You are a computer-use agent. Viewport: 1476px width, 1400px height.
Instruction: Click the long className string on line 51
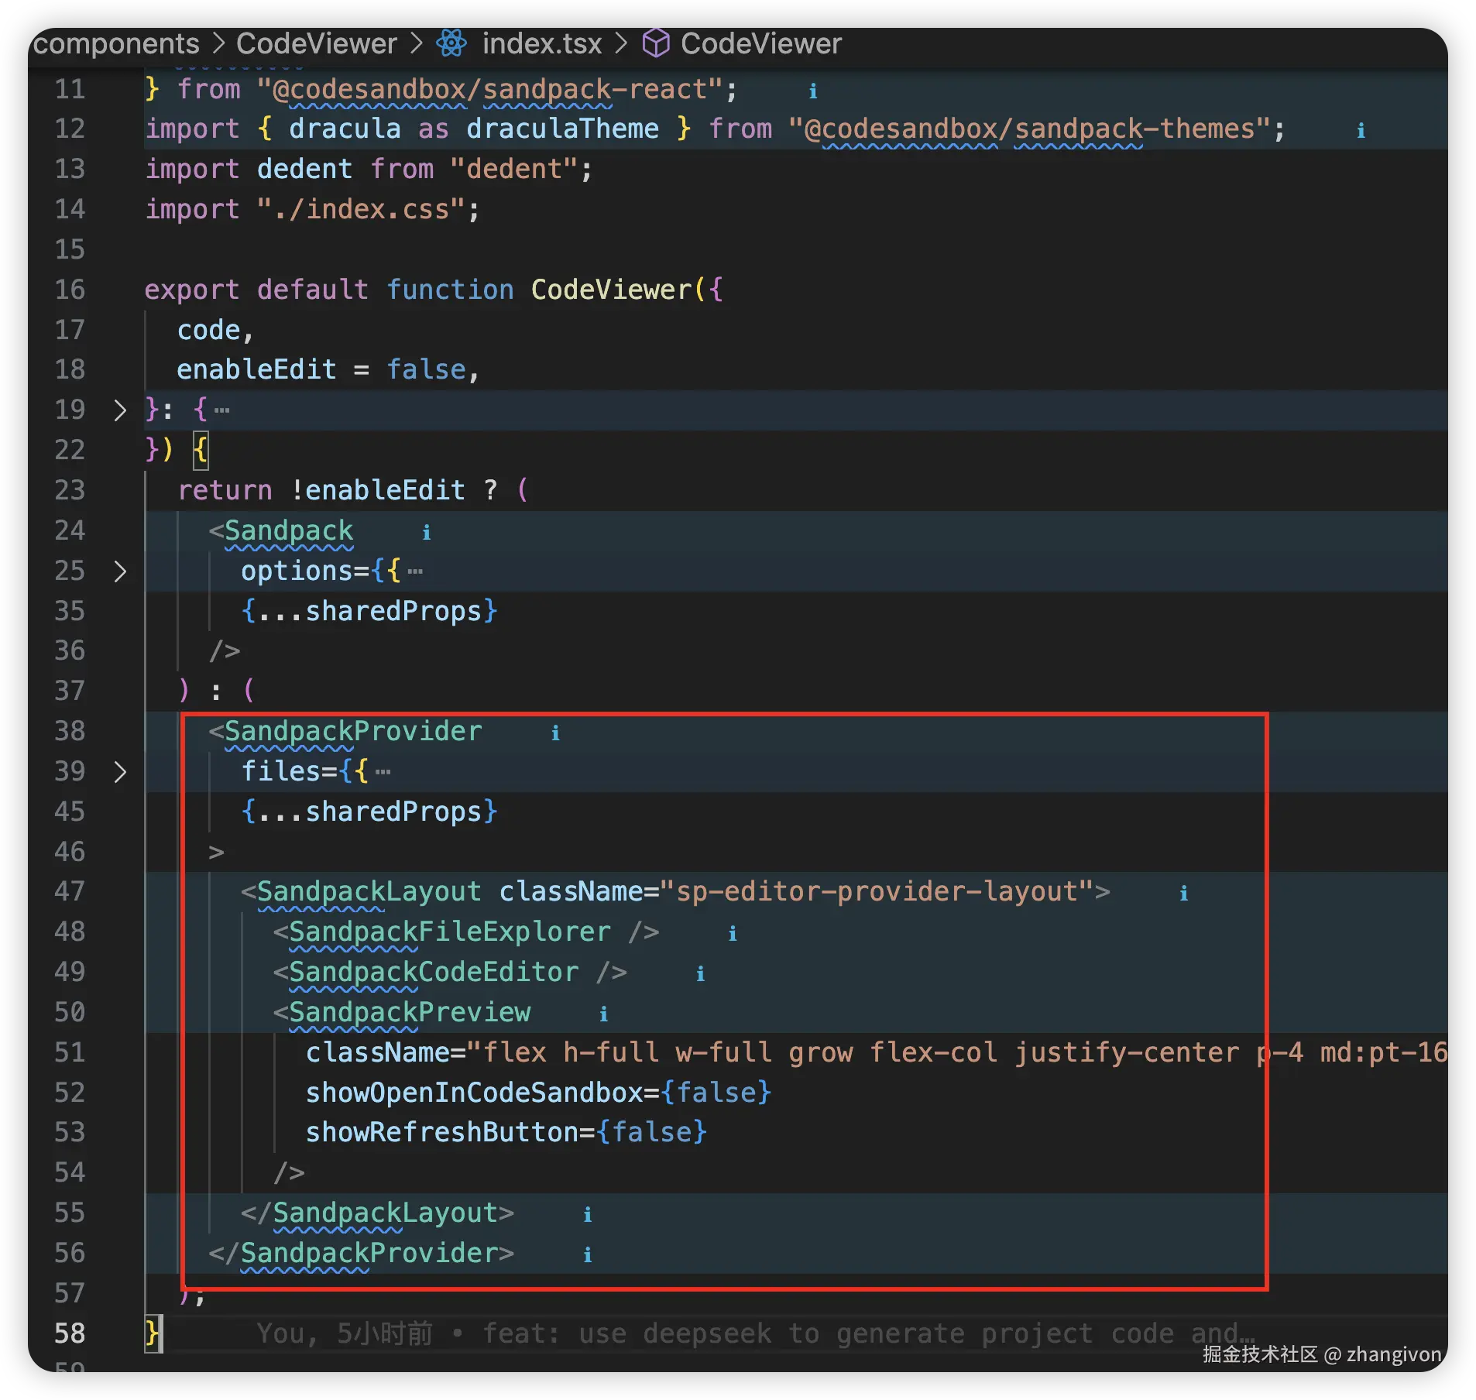click(958, 1052)
